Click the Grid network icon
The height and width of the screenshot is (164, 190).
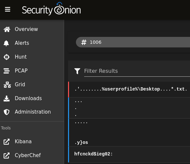click(x=7, y=85)
